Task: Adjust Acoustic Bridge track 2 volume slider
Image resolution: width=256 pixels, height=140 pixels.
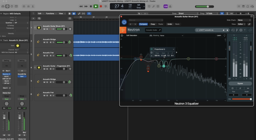Action: point(62,42)
